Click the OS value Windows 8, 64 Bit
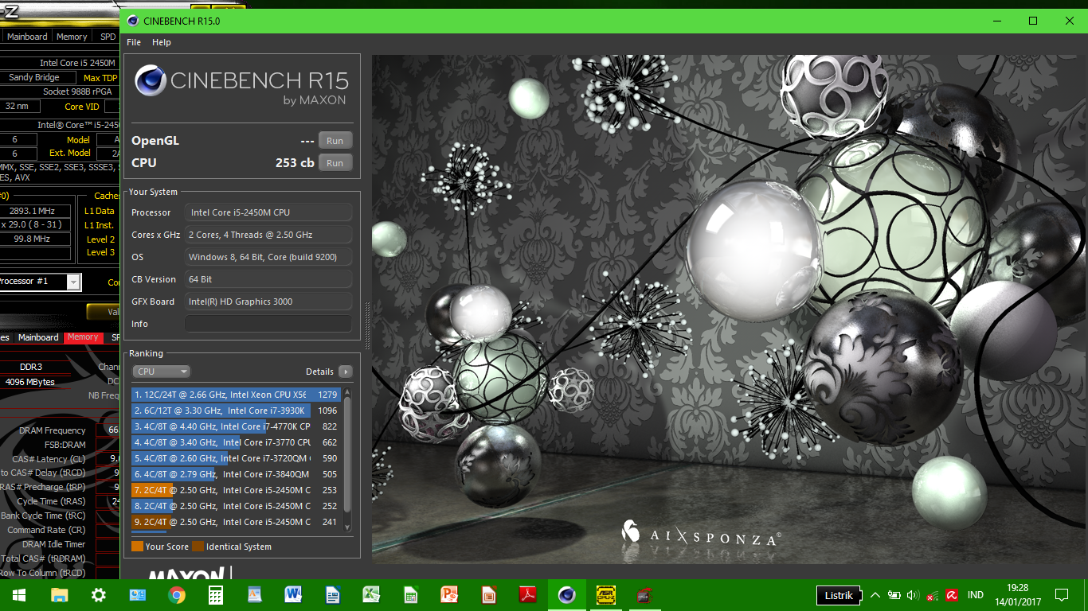The width and height of the screenshot is (1088, 611). tap(268, 257)
